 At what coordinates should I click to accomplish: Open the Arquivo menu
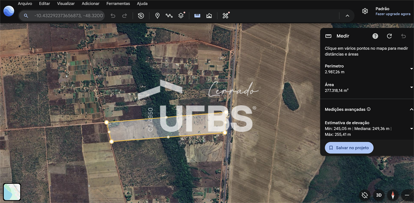[x=25, y=3]
